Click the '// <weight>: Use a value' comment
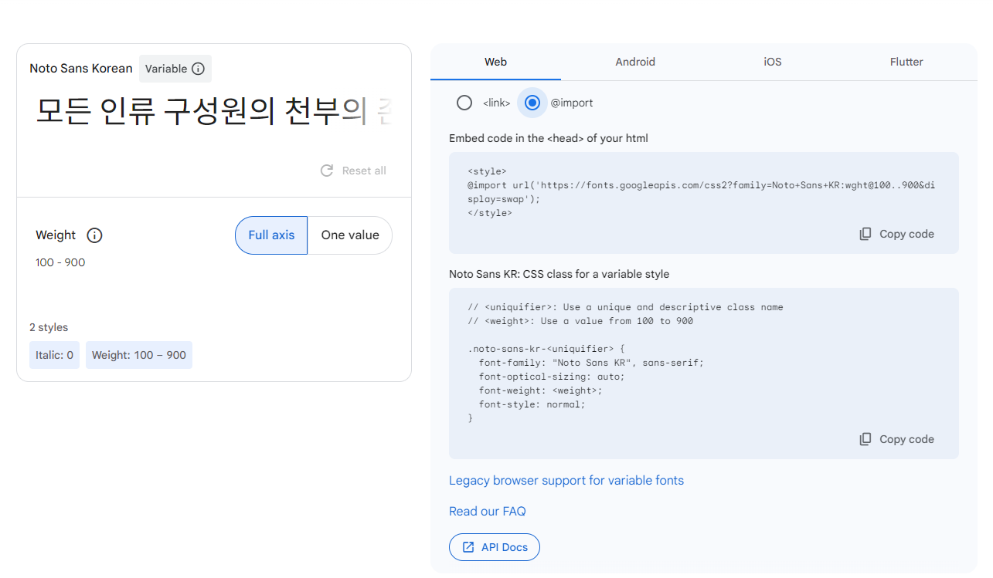Viewport: 993px width, 578px height. pos(580,321)
